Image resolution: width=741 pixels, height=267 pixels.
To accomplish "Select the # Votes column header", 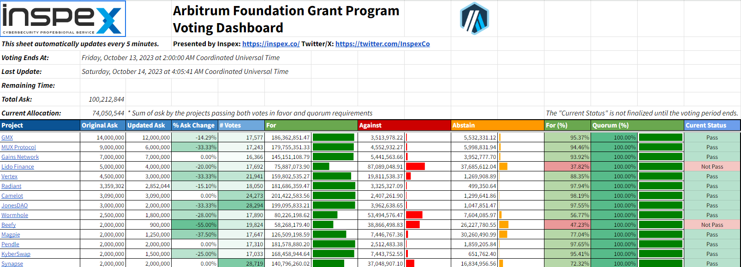I will pos(241,125).
